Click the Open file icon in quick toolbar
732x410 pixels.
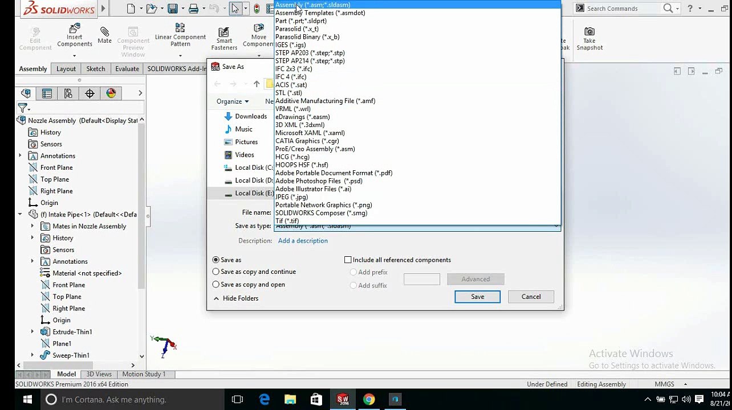click(151, 9)
